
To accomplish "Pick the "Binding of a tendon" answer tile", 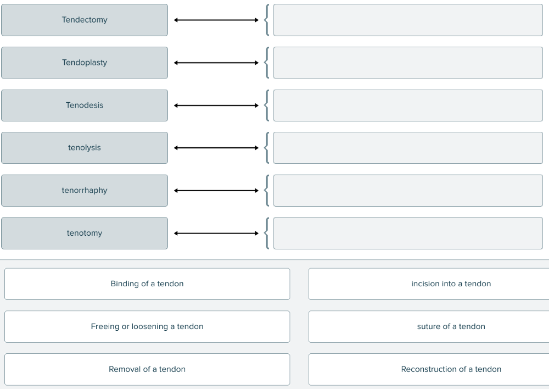I will pos(147,284).
